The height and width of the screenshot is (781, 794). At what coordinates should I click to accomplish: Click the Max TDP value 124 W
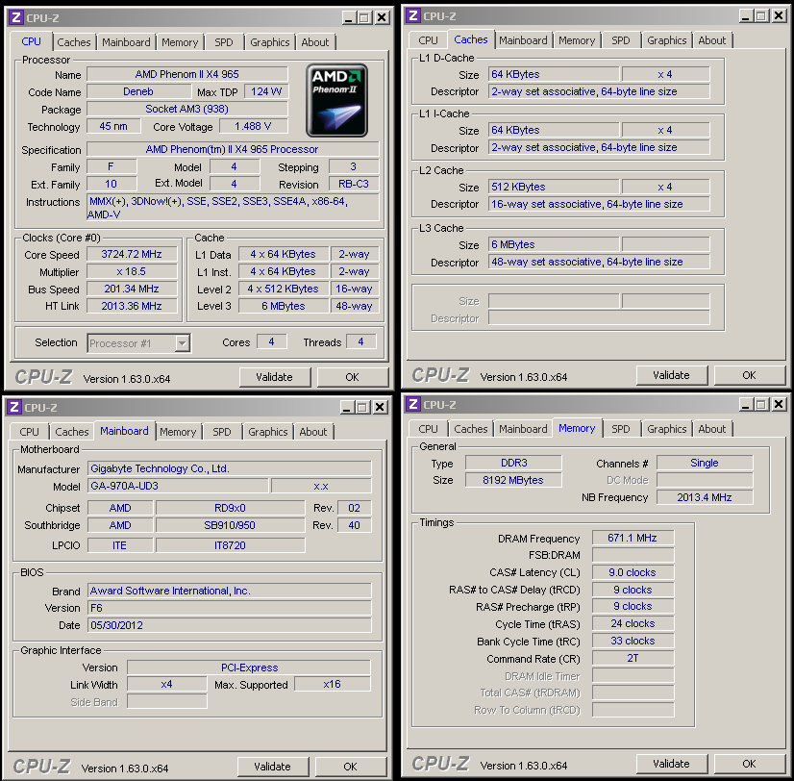(x=266, y=91)
